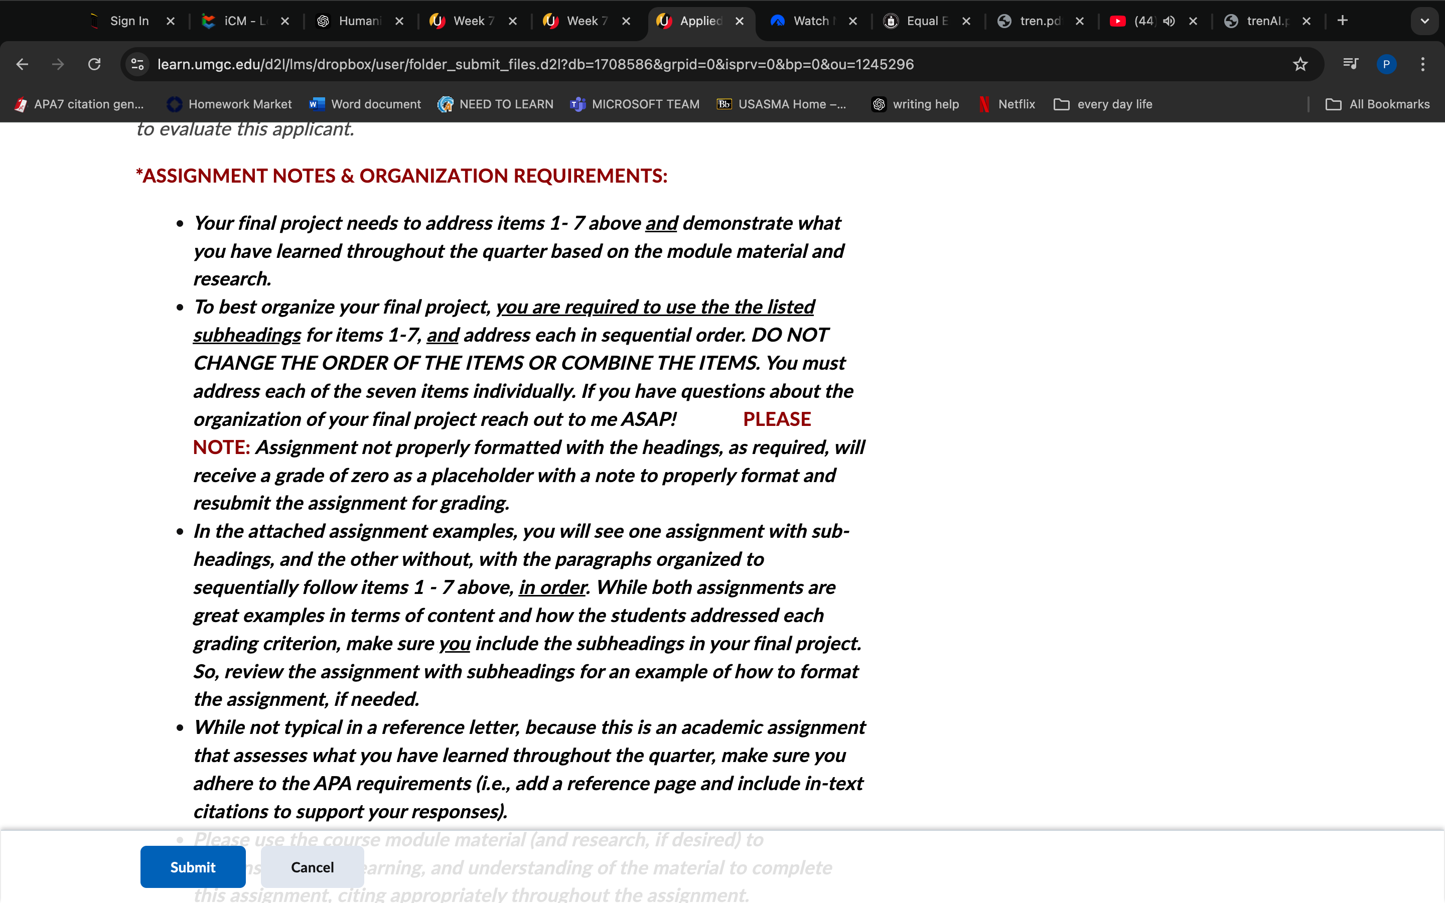Open a new tab with plus icon
The image size is (1445, 903).
tap(1342, 21)
